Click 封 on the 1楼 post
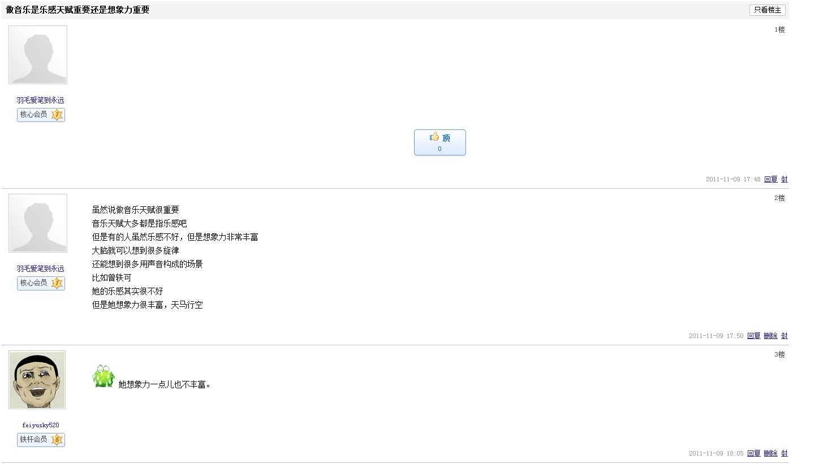819x464 pixels. click(784, 179)
